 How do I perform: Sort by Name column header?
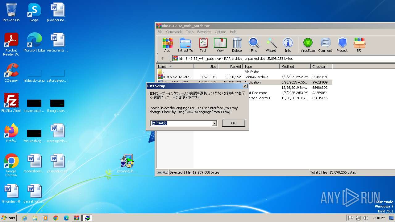[175, 66]
